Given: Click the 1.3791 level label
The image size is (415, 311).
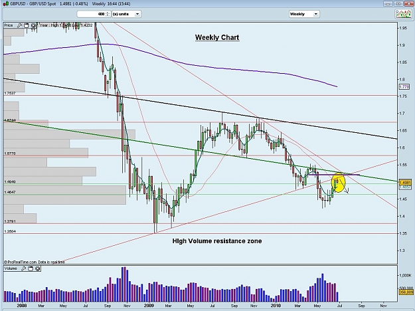Looking at the screenshot, I should tap(10, 221).
